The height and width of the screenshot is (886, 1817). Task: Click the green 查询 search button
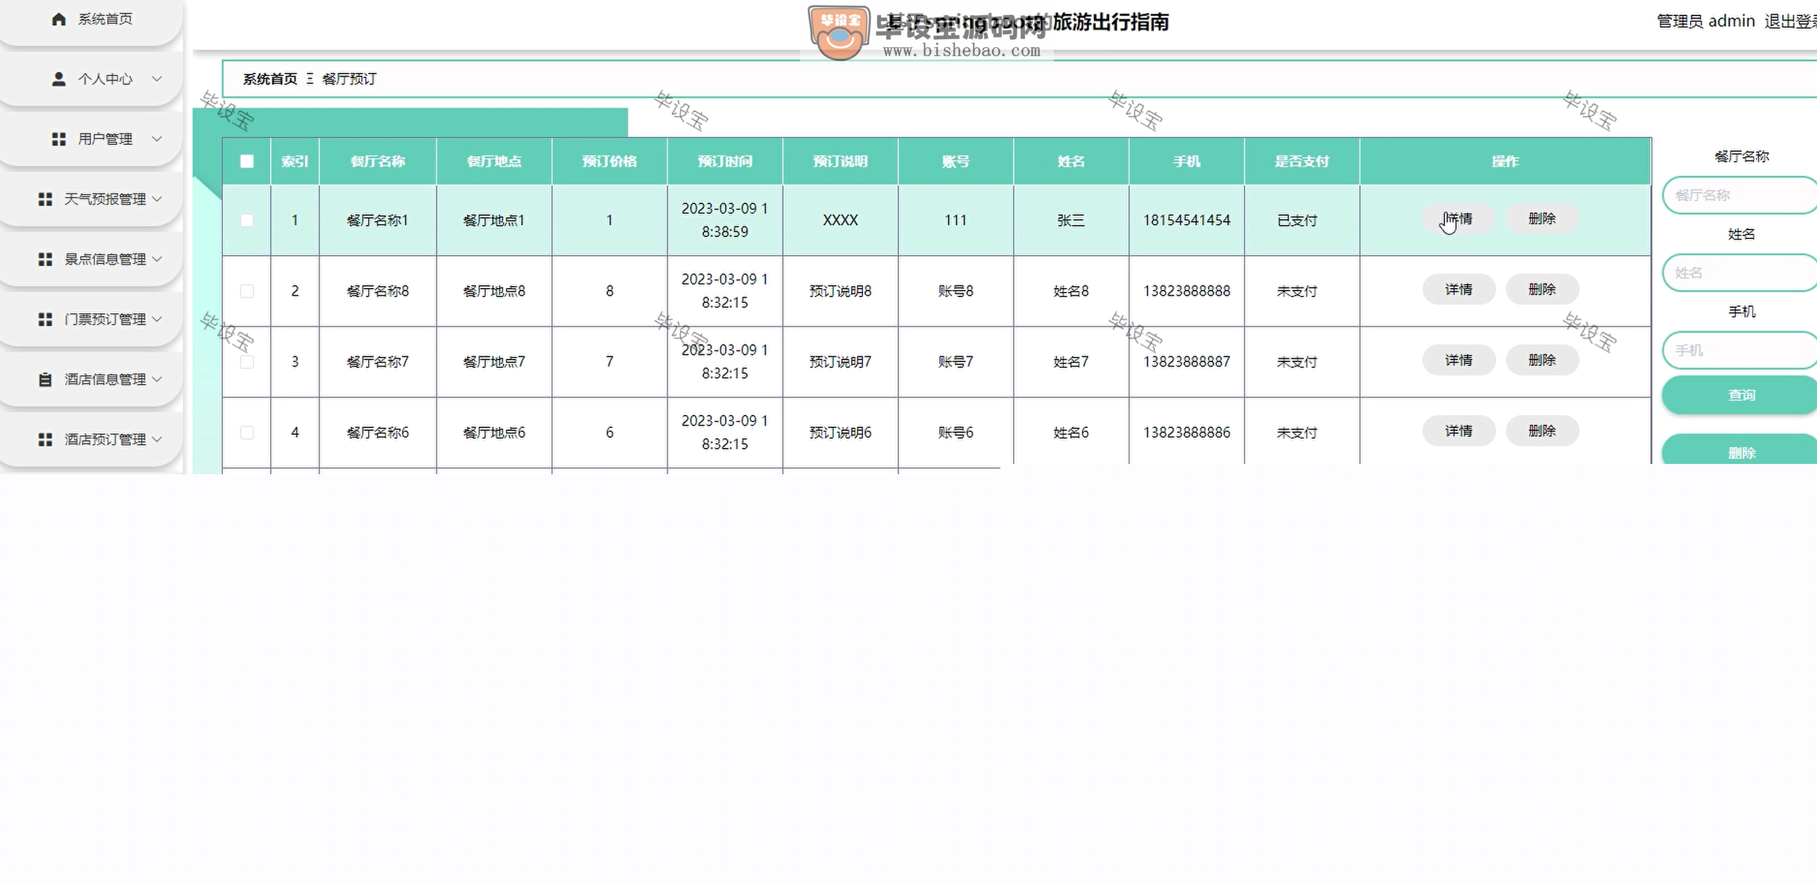click(x=1740, y=395)
